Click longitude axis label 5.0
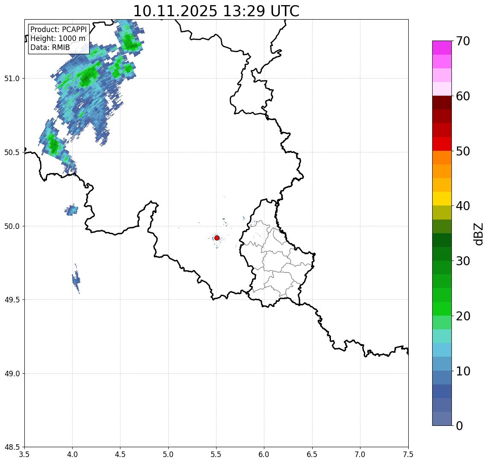 (168, 454)
